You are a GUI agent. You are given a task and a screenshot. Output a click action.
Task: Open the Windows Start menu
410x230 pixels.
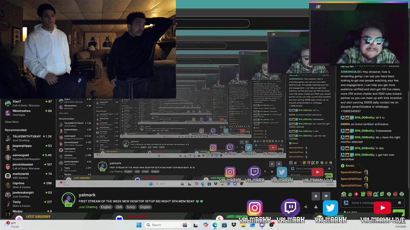(x=139, y=225)
